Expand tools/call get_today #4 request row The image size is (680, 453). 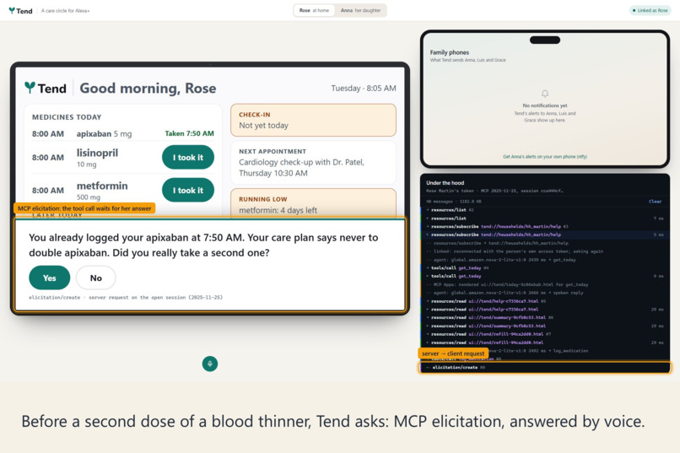[545, 268]
